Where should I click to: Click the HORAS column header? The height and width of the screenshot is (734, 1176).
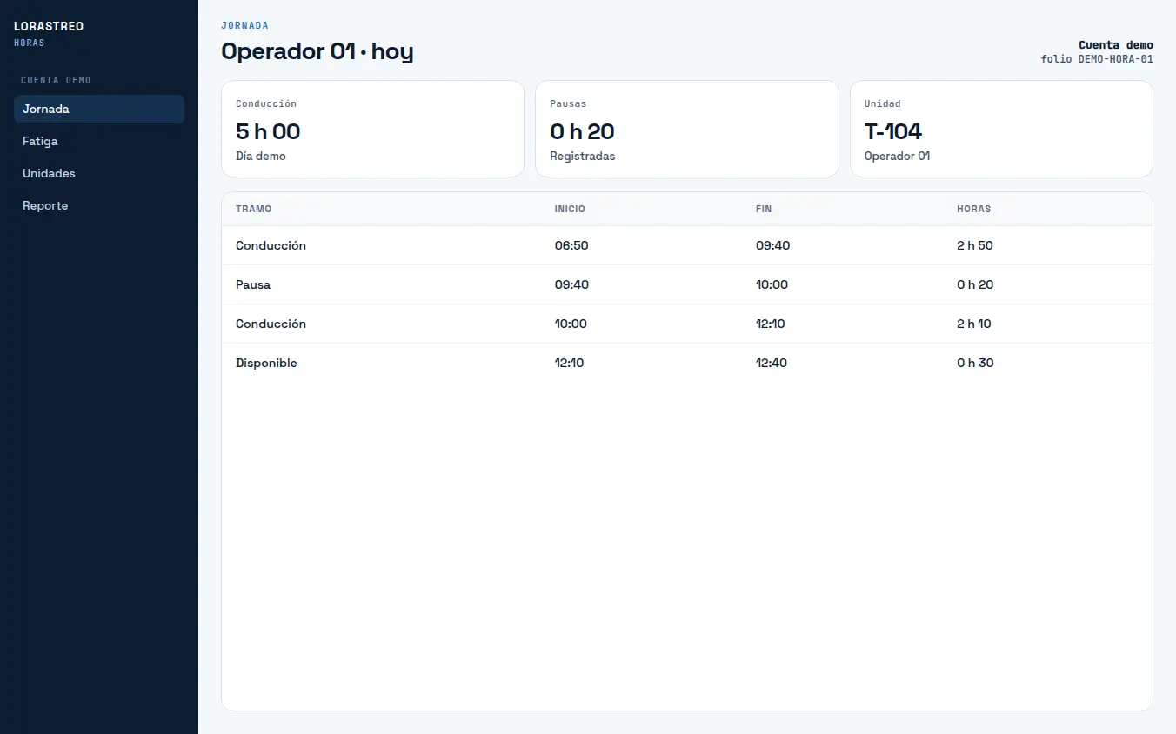click(x=974, y=210)
